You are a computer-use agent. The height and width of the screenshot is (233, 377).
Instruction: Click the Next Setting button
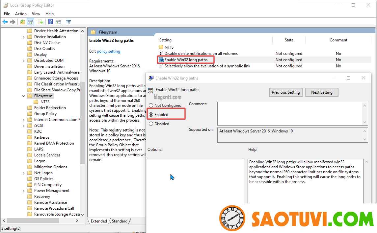tap(322, 92)
